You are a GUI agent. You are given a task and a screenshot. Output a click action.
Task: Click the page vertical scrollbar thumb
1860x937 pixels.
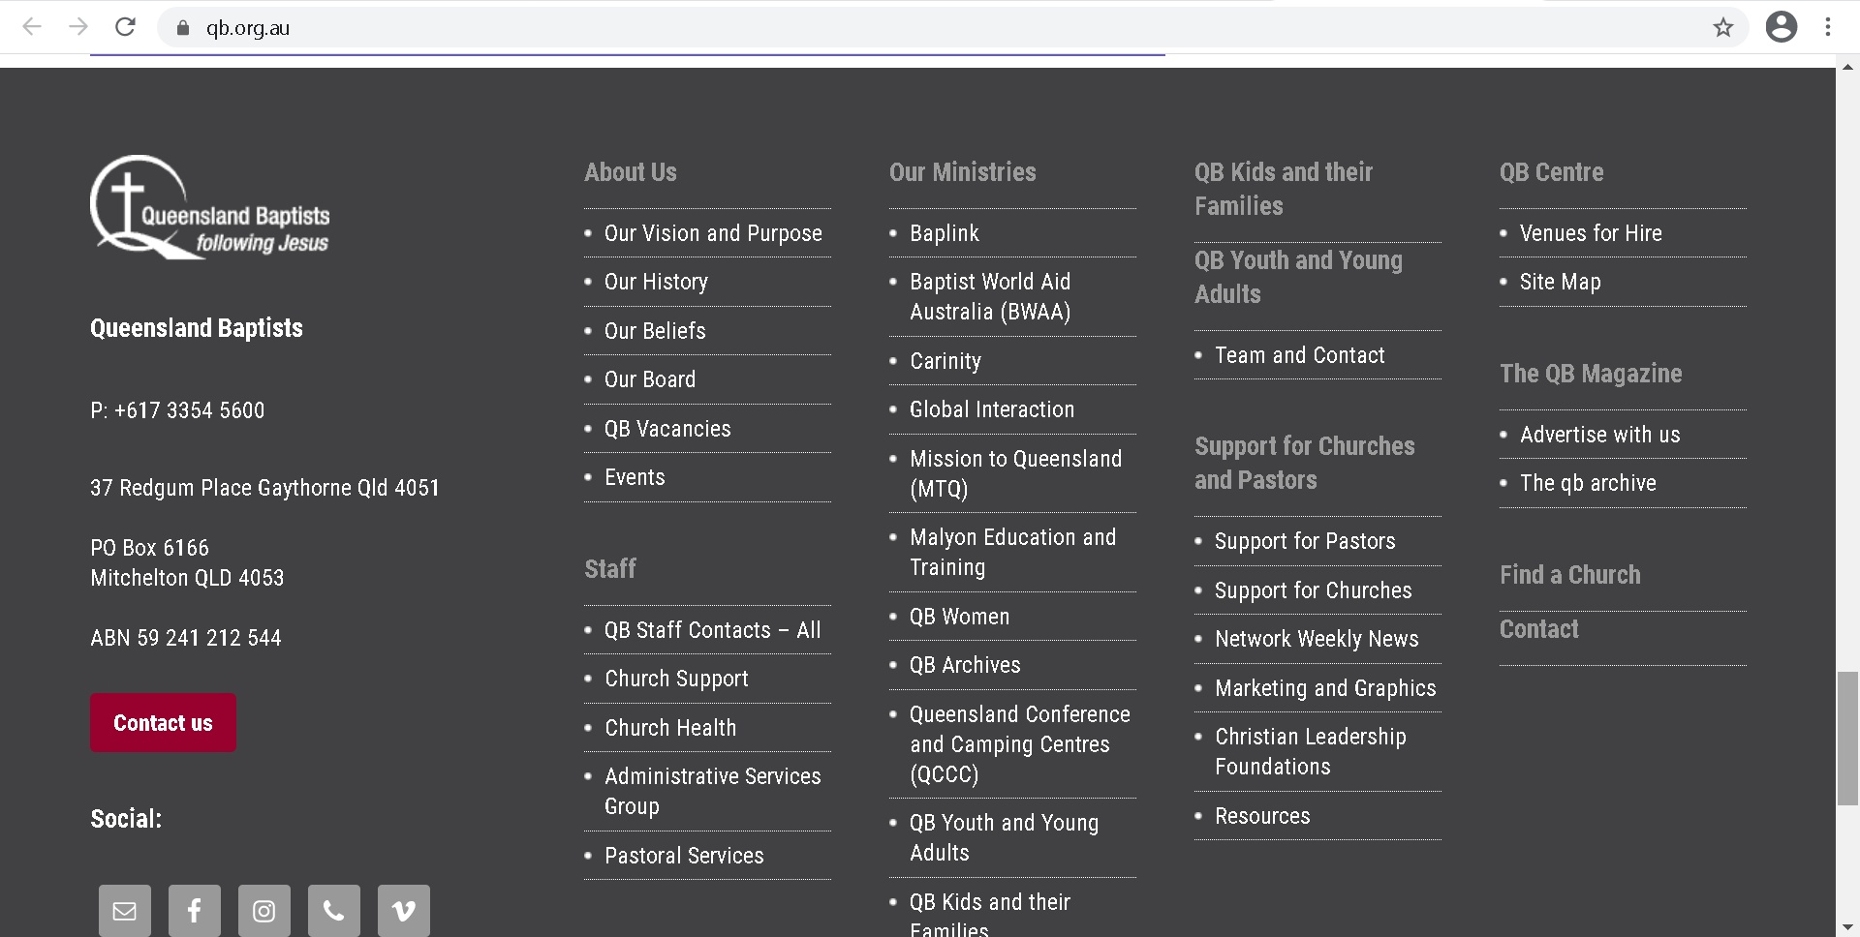(1847, 738)
